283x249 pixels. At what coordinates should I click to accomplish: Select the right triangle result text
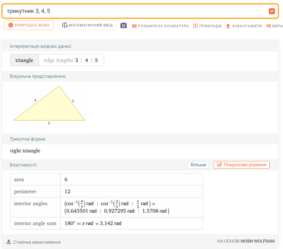coord(25,151)
